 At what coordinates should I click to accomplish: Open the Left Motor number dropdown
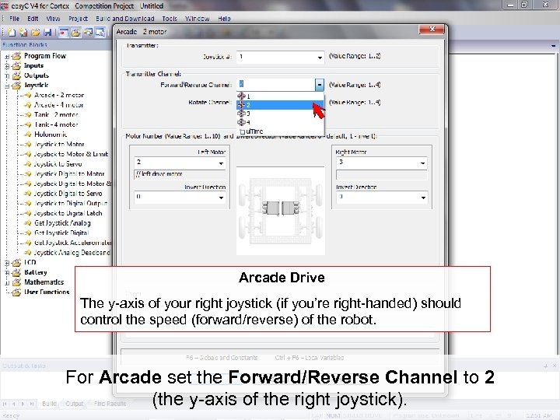(x=221, y=163)
